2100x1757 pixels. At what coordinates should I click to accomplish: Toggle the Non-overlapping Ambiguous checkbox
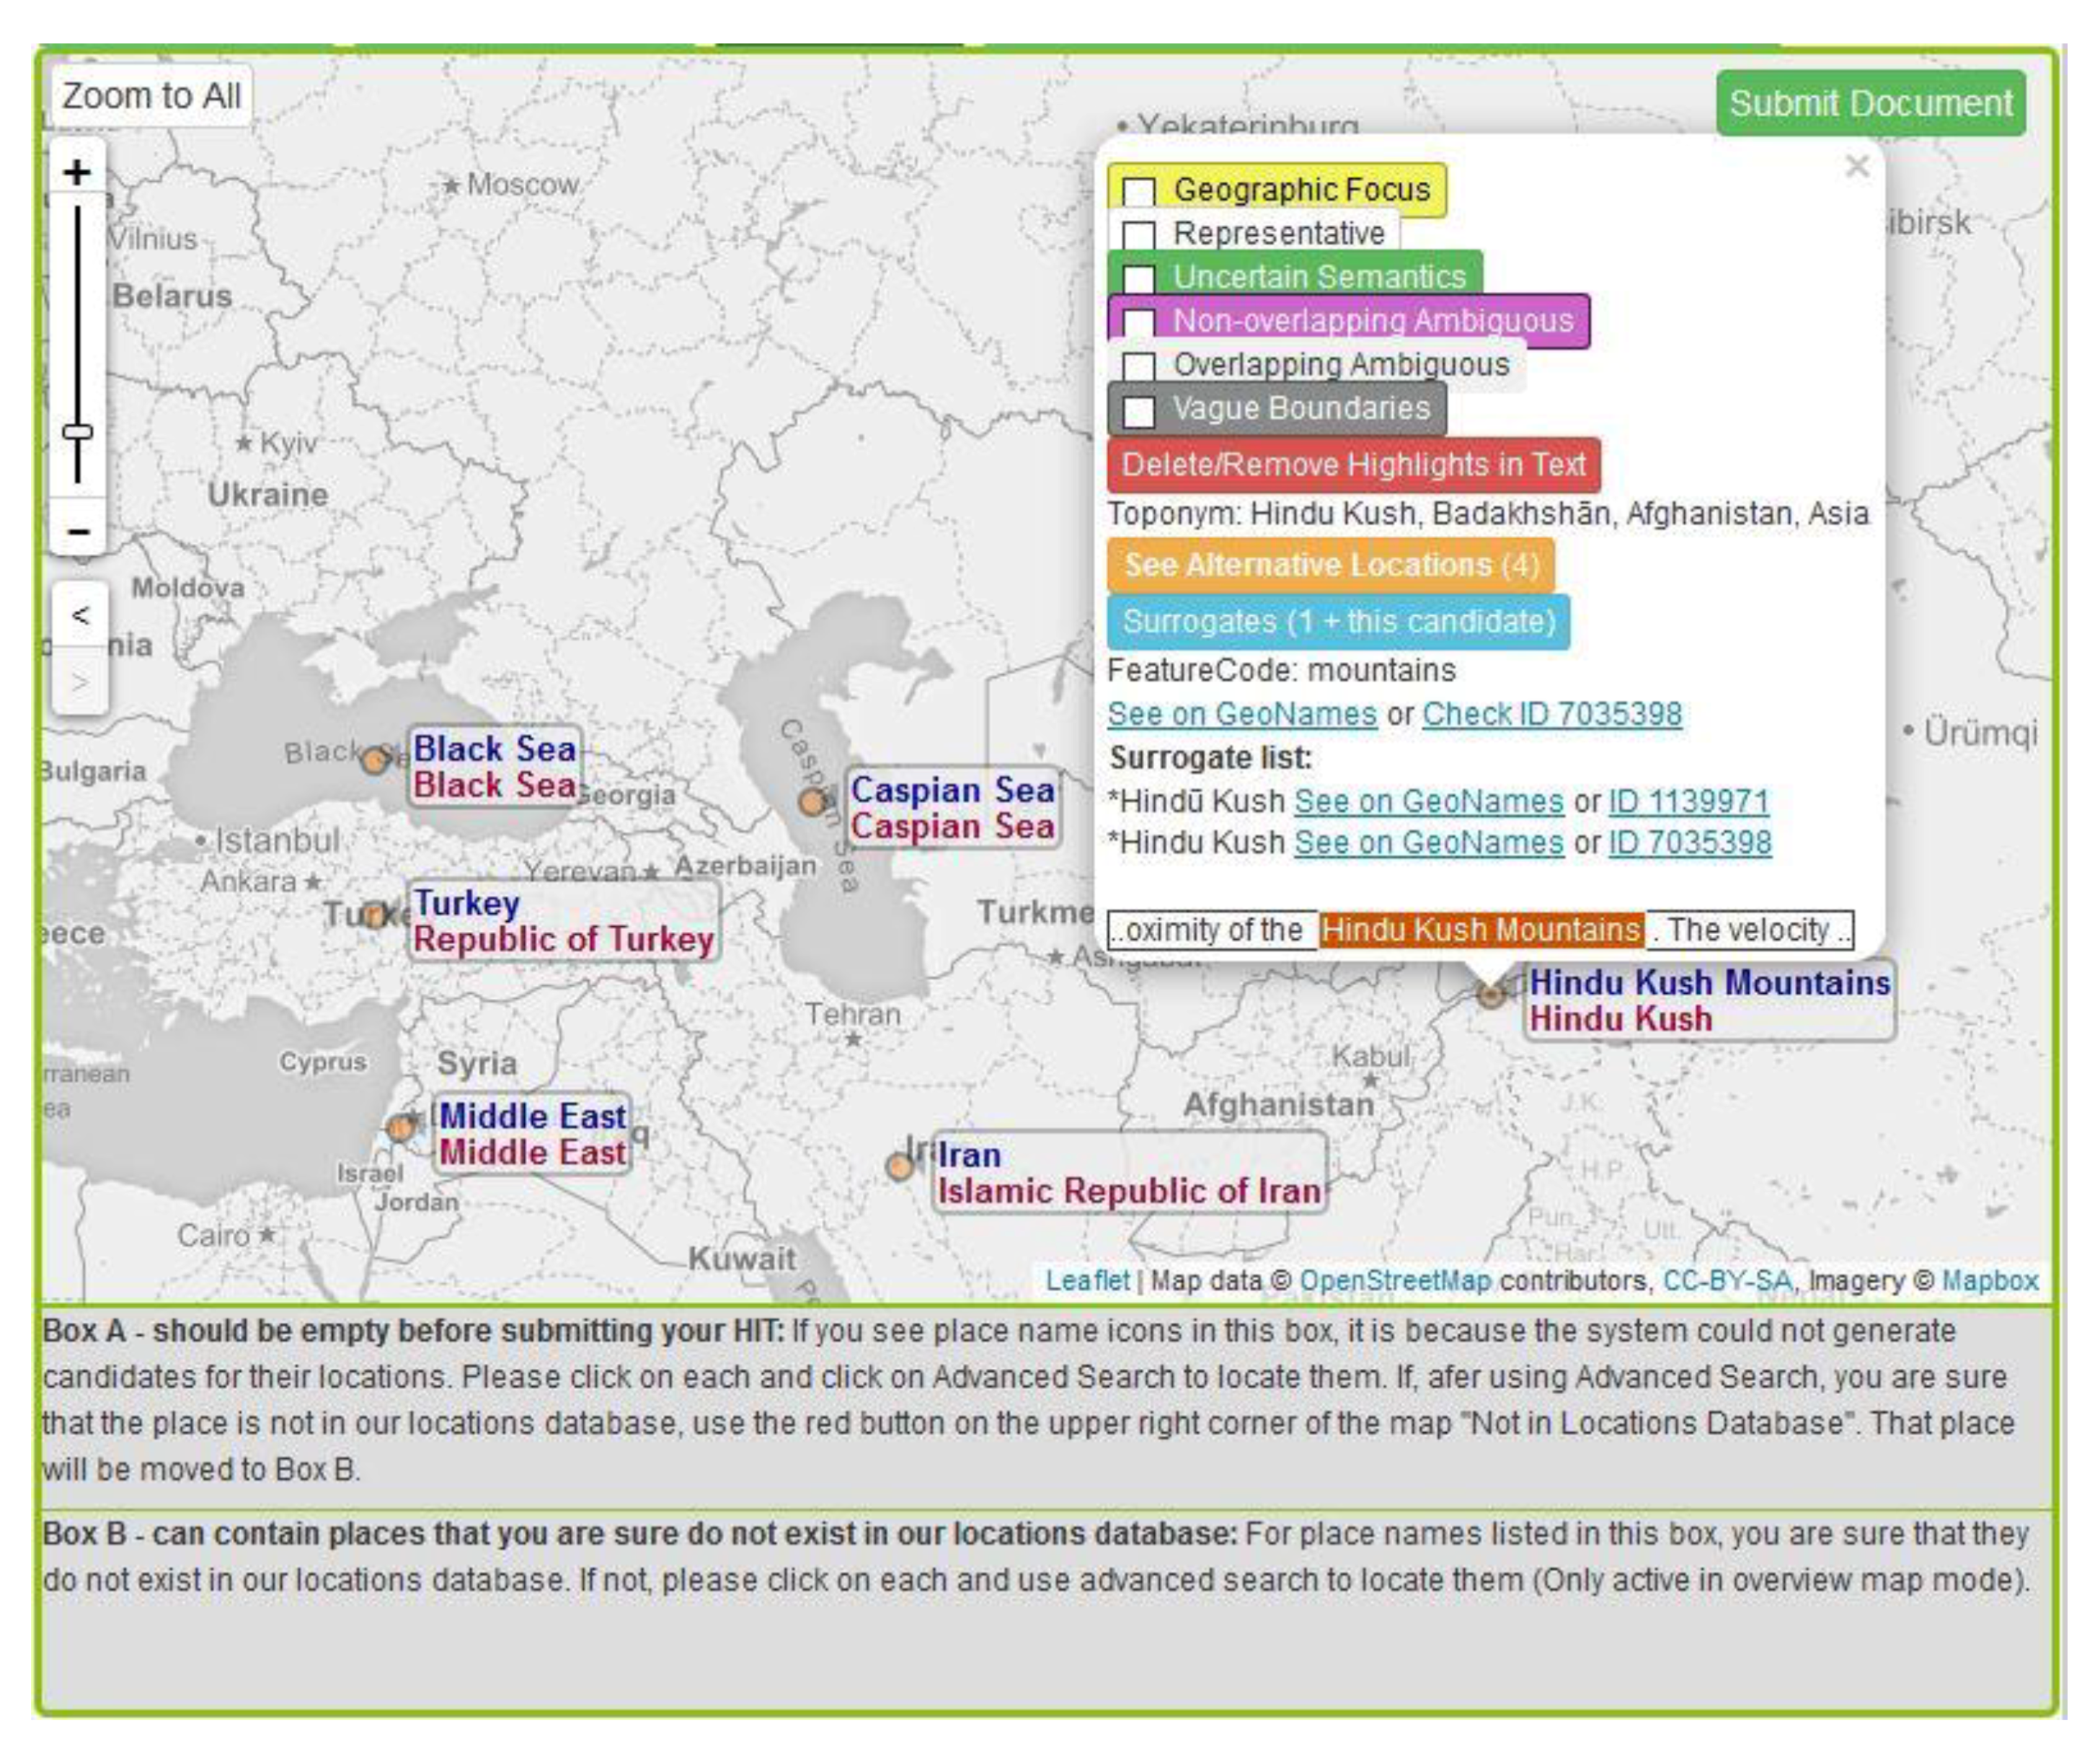click(1138, 322)
